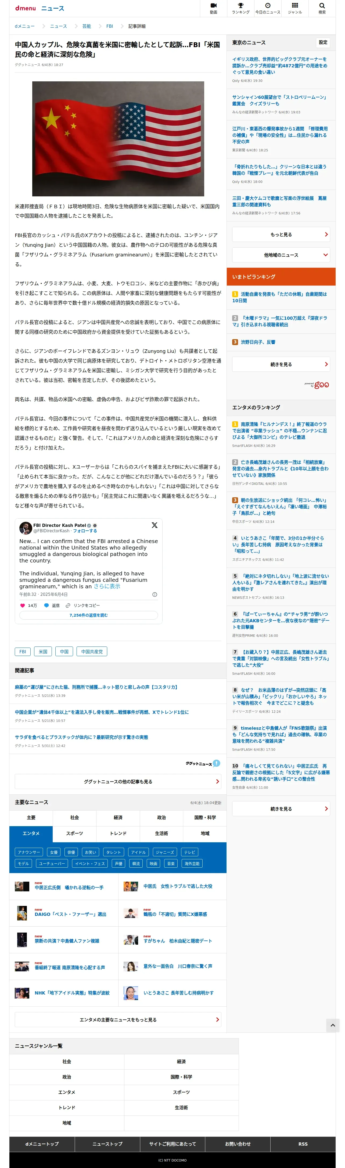This screenshot has height=1168, width=345.
Task: Click 7,256件の返信を読む button
Action: 89,615
